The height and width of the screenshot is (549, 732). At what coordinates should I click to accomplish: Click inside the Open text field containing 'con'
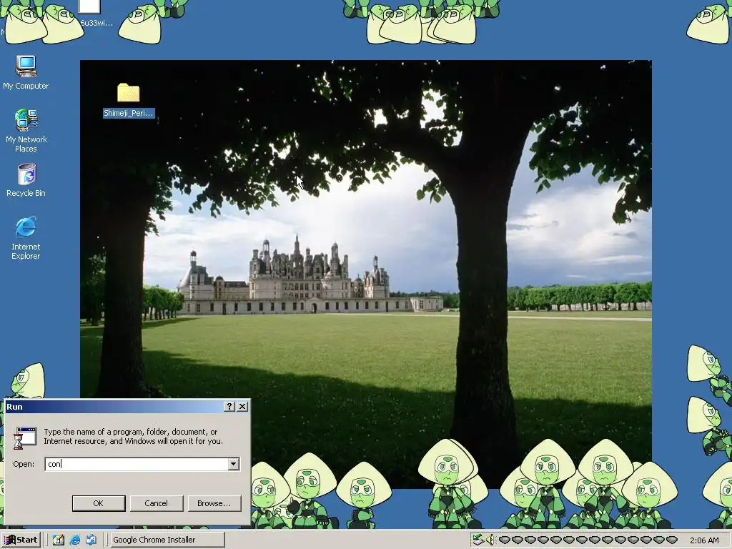pos(137,464)
